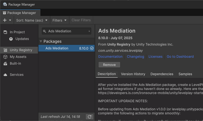Click the clear search X icon
Screen dimensions: 203x121
point(89,31)
